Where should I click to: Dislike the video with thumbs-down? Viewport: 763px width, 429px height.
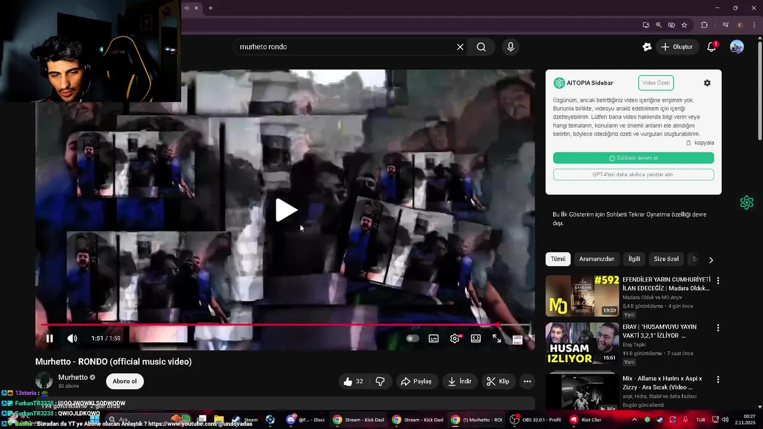point(380,381)
